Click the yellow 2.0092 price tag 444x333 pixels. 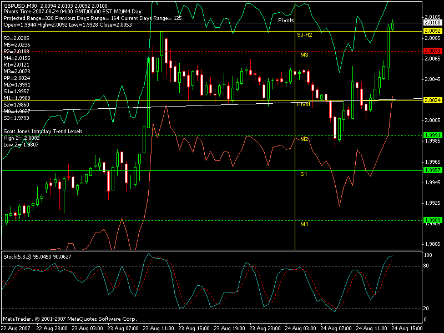(x=432, y=31)
